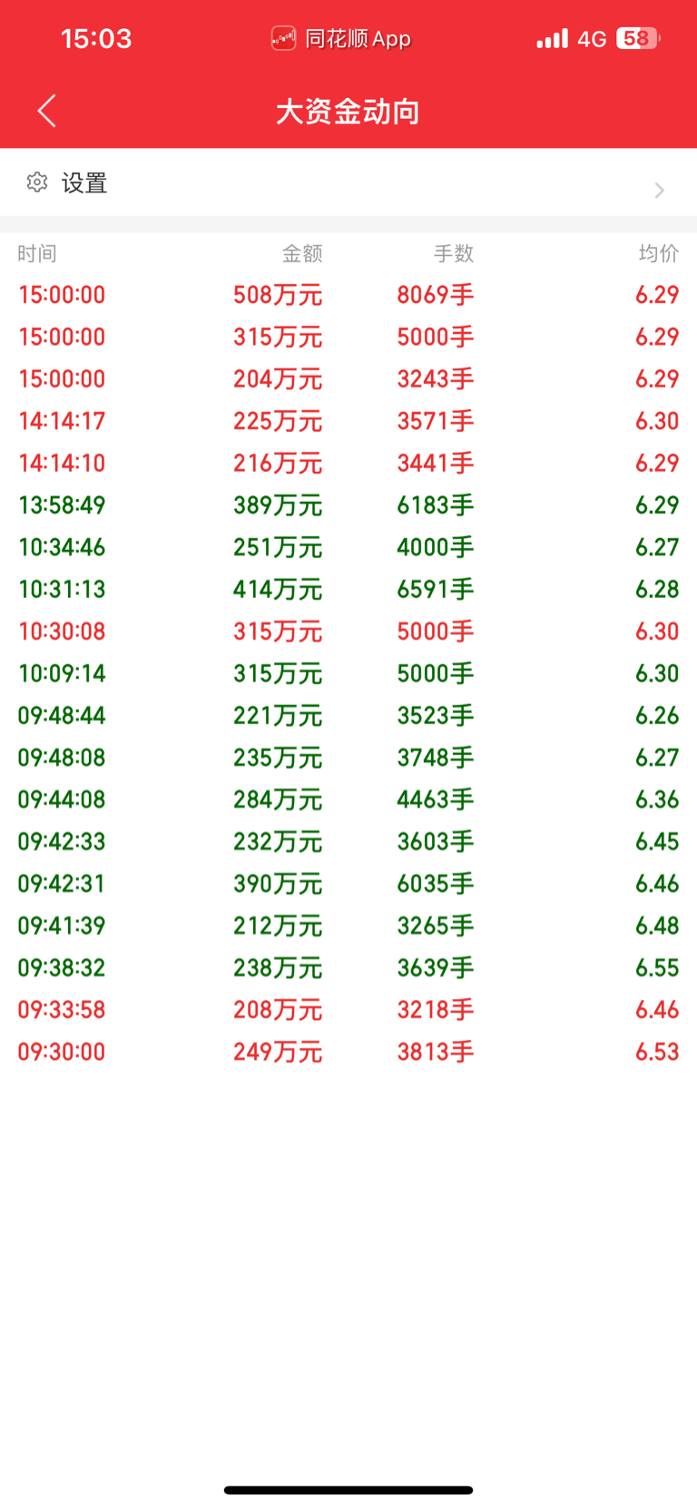
Task: Tap the settings gear icon
Action: click(x=37, y=182)
